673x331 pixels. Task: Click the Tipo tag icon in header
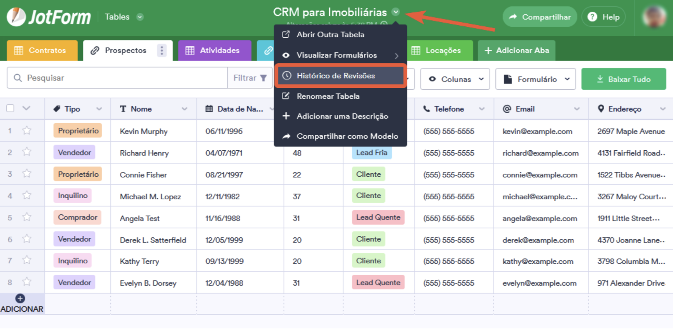coord(57,109)
